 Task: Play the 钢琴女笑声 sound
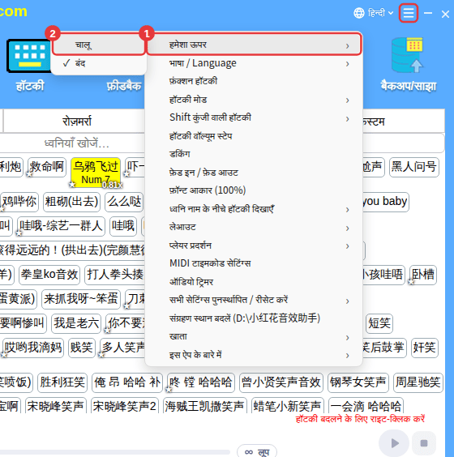(358, 382)
